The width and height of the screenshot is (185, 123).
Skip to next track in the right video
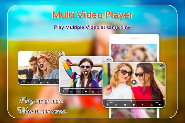[143, 105]
